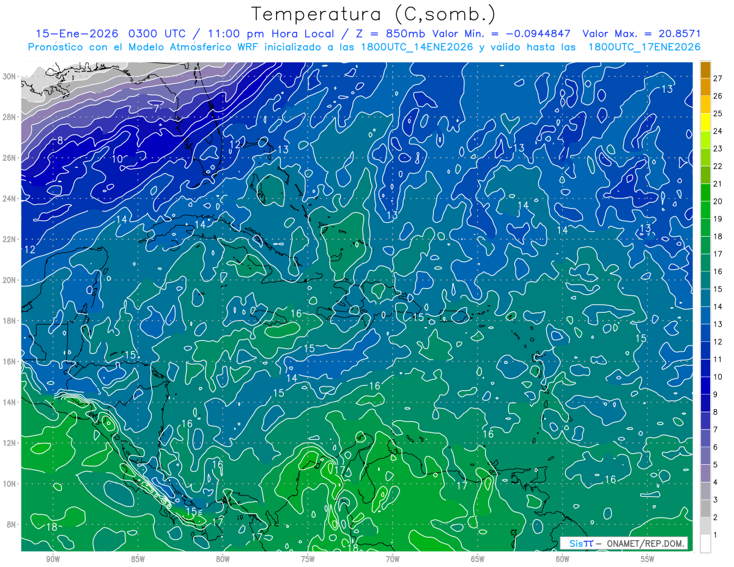Click the '14N' latitude axis label

click(x=9, y=402)
